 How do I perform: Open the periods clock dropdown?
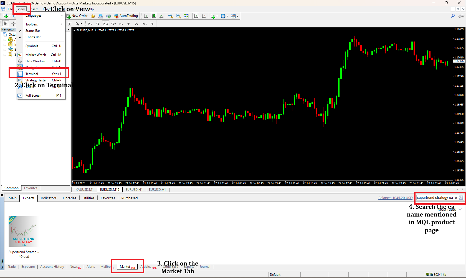click(x=224, y=16)
